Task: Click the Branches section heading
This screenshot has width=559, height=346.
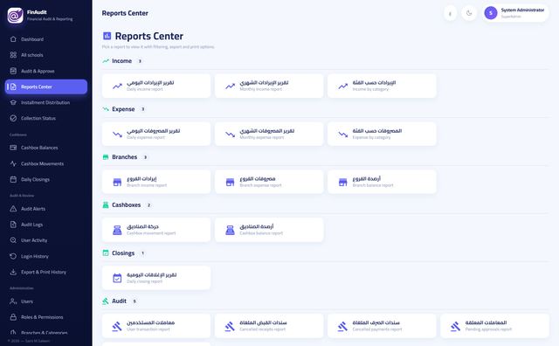Action: pos(124,157)
